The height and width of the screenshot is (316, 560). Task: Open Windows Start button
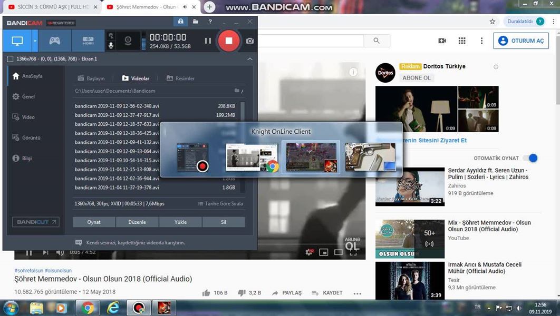tap(11, 308)
